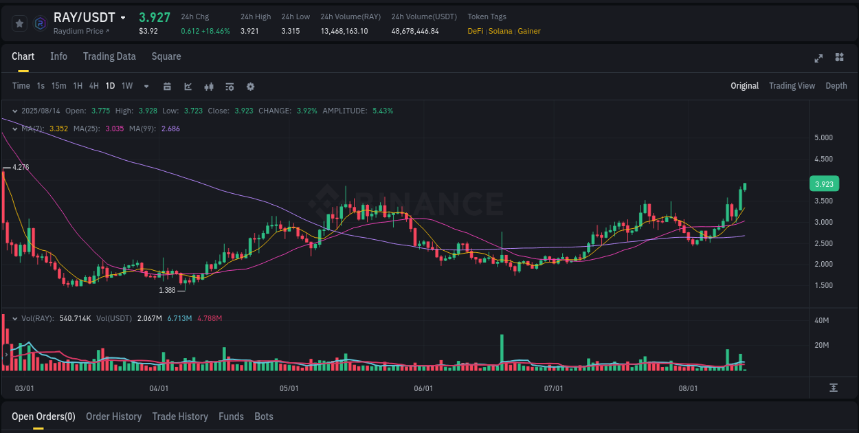Screen dimensions: 859x433
Task: Click the calendar date-range icon
Action: 167,87
